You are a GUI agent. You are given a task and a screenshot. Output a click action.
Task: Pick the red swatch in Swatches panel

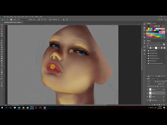[147, 29]
